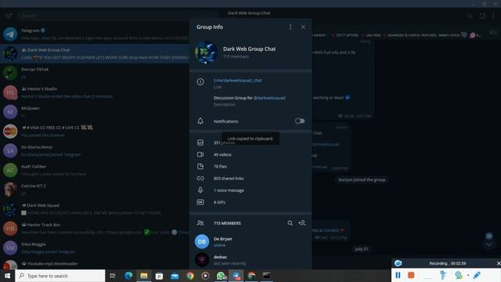The image size is (501, 282).
Task: Open the t.me/darkwebsquad_chat link
Action: pos(238,80)
